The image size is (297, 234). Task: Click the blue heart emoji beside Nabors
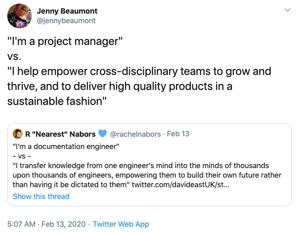click(x=102, y=134)
